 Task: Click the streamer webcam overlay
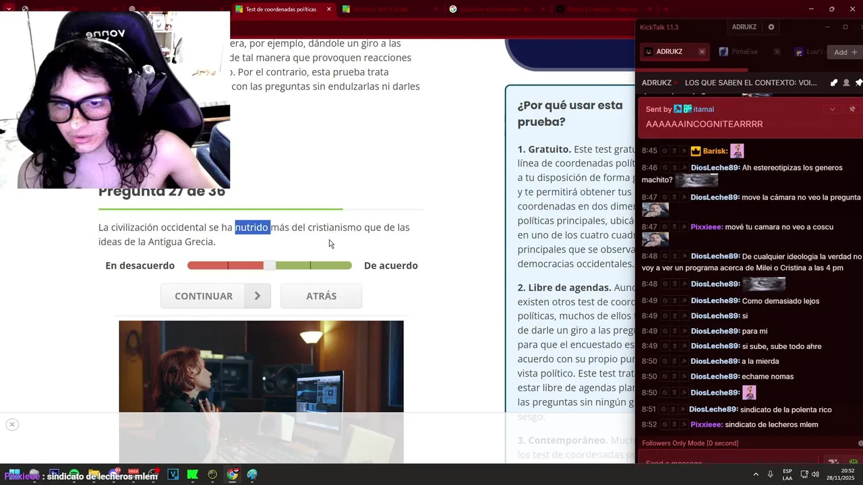(115, 100)
